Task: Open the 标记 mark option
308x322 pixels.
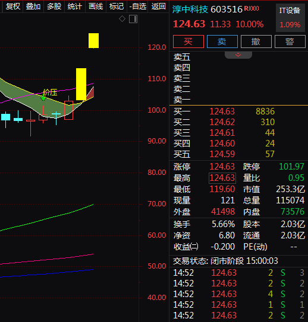Action: tap(117, 7)
